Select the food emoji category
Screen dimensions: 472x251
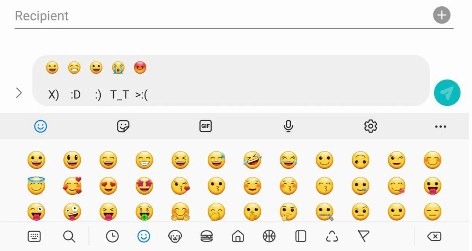206,236
